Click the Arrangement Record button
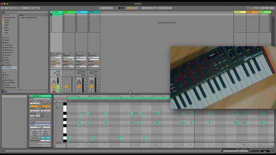 pyautogui.click(x=122, y=8)
